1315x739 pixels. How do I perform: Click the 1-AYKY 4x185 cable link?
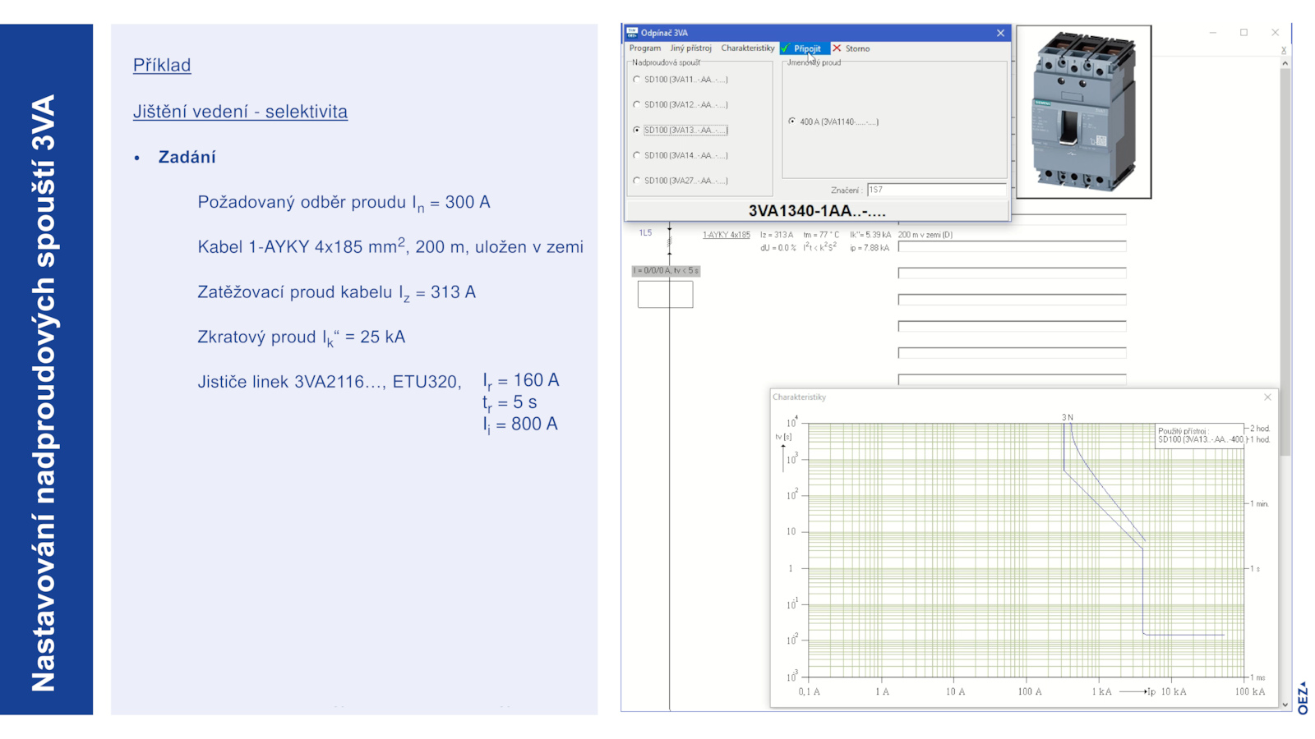(x=726, y=235)
